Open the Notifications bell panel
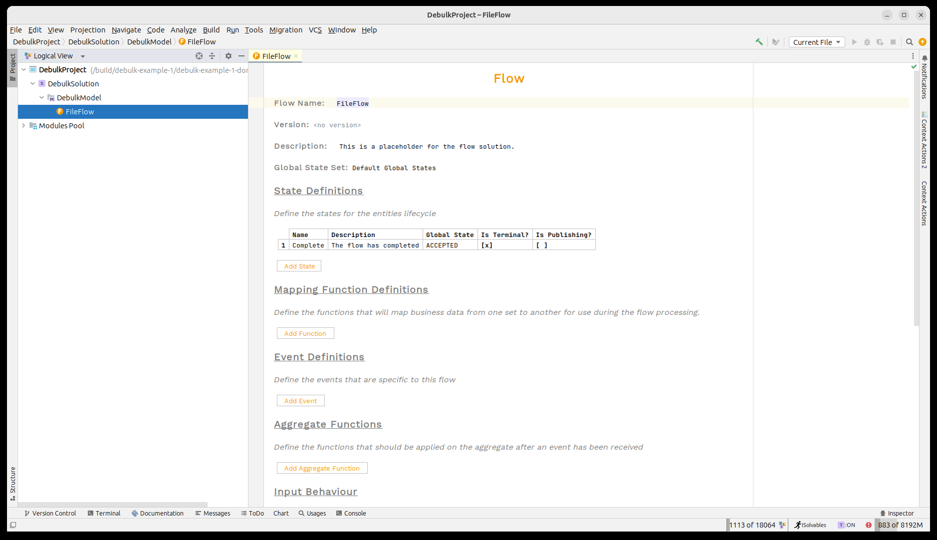Screen dimensions: 937x540 [x=924, y=58]
